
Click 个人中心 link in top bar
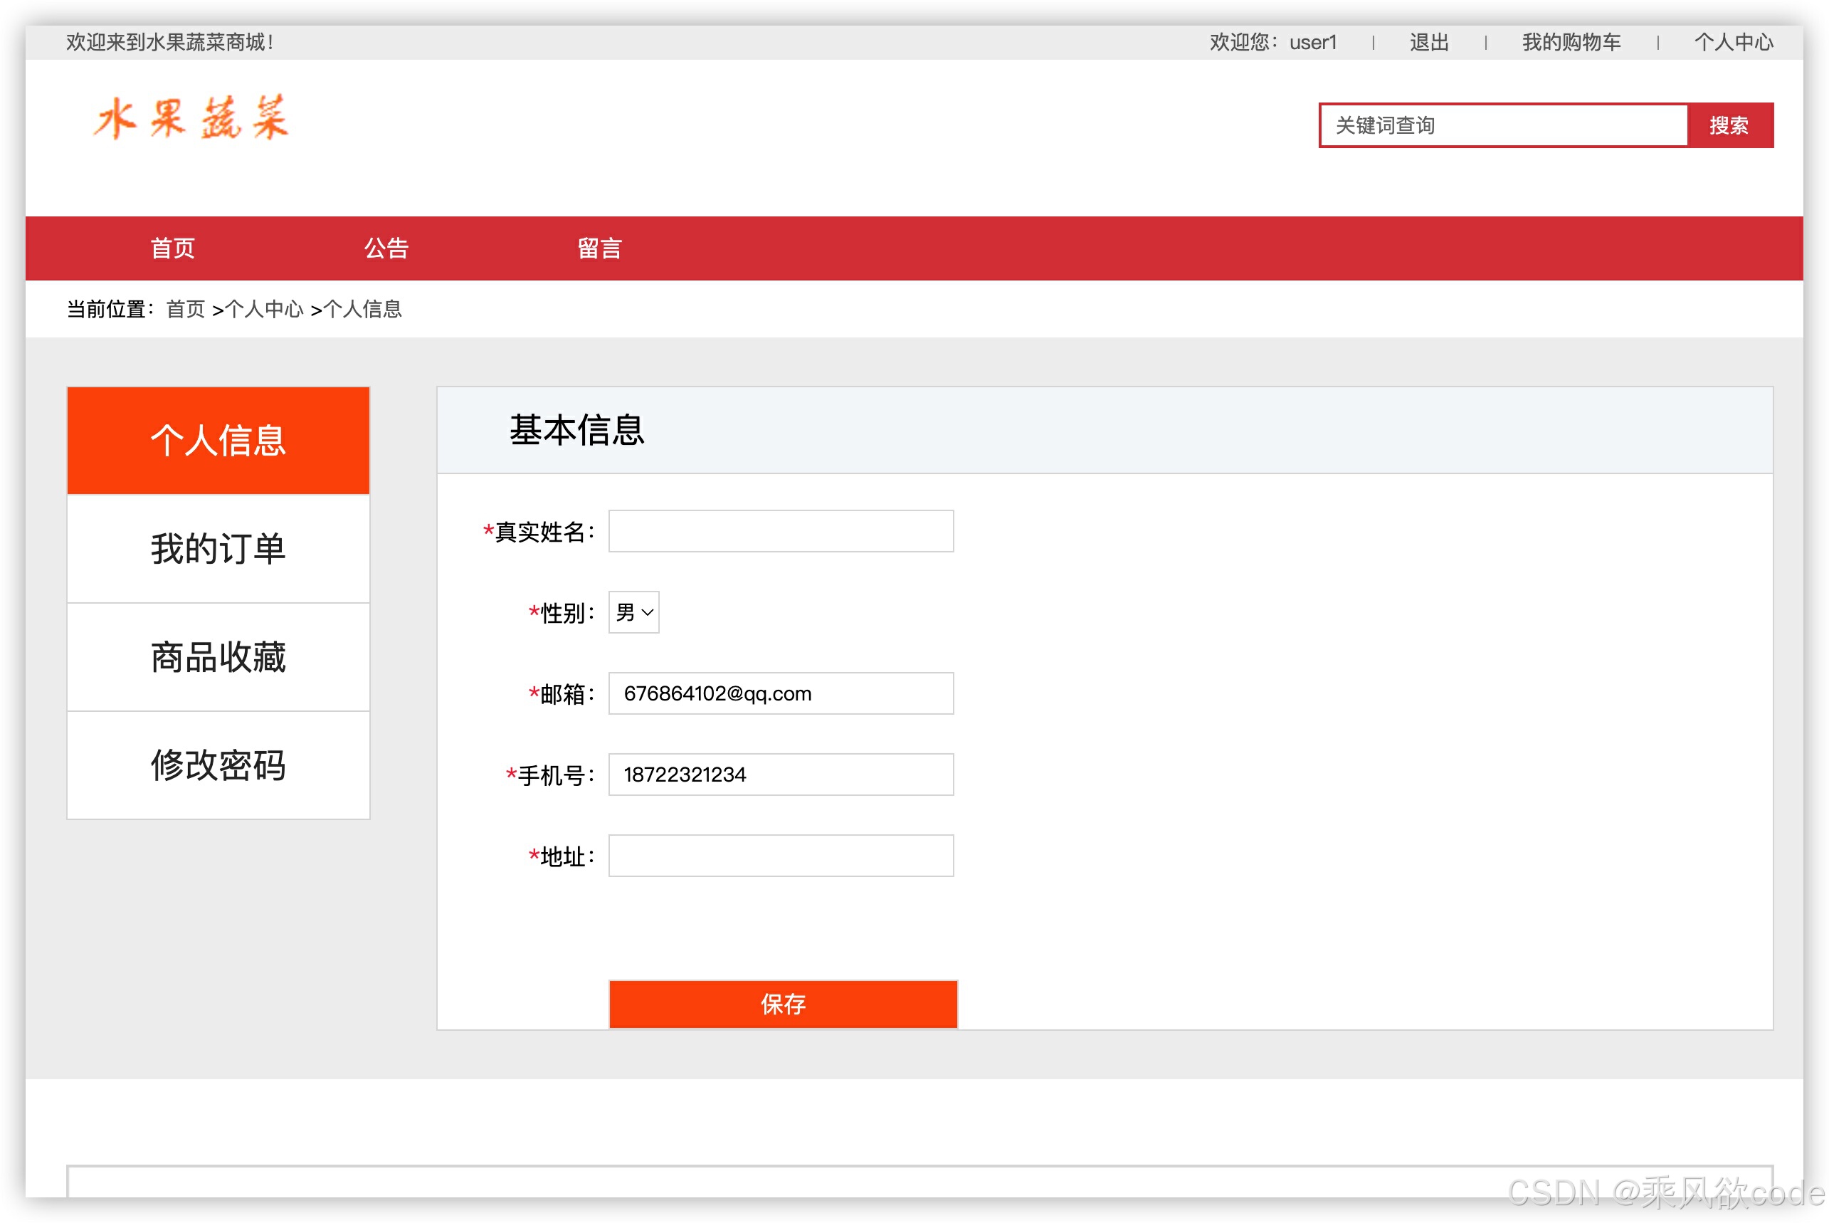[1732, 42]
